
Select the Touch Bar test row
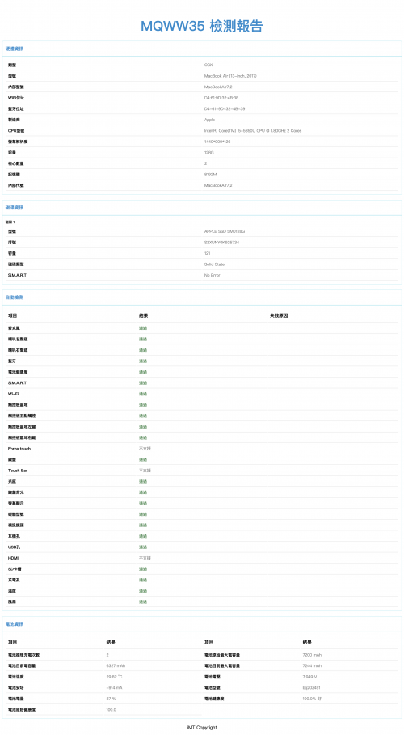201,470
